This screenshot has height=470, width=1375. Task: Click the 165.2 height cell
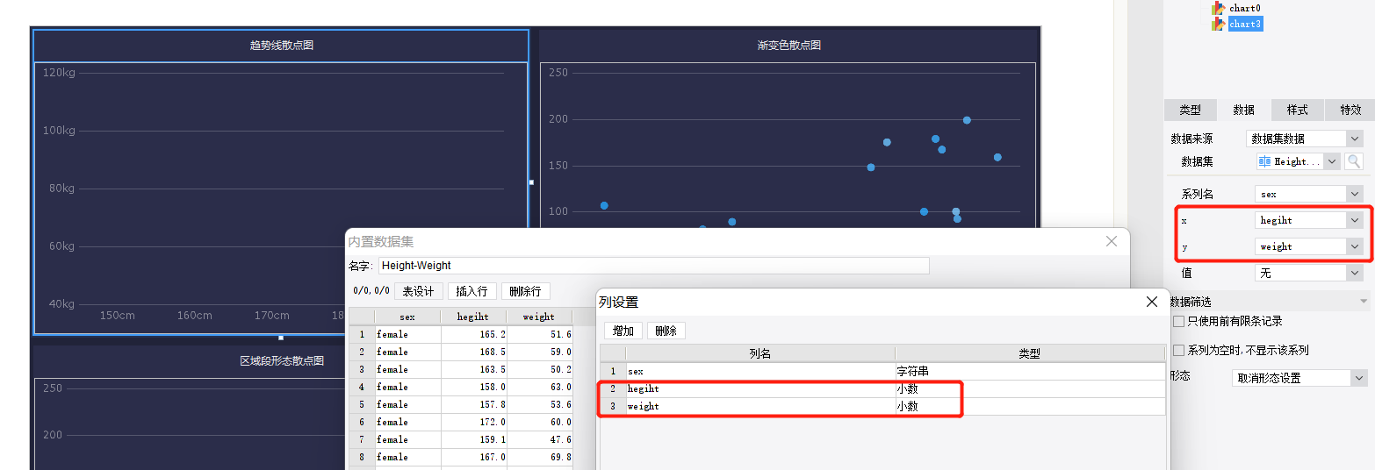[x=474, y=334]
